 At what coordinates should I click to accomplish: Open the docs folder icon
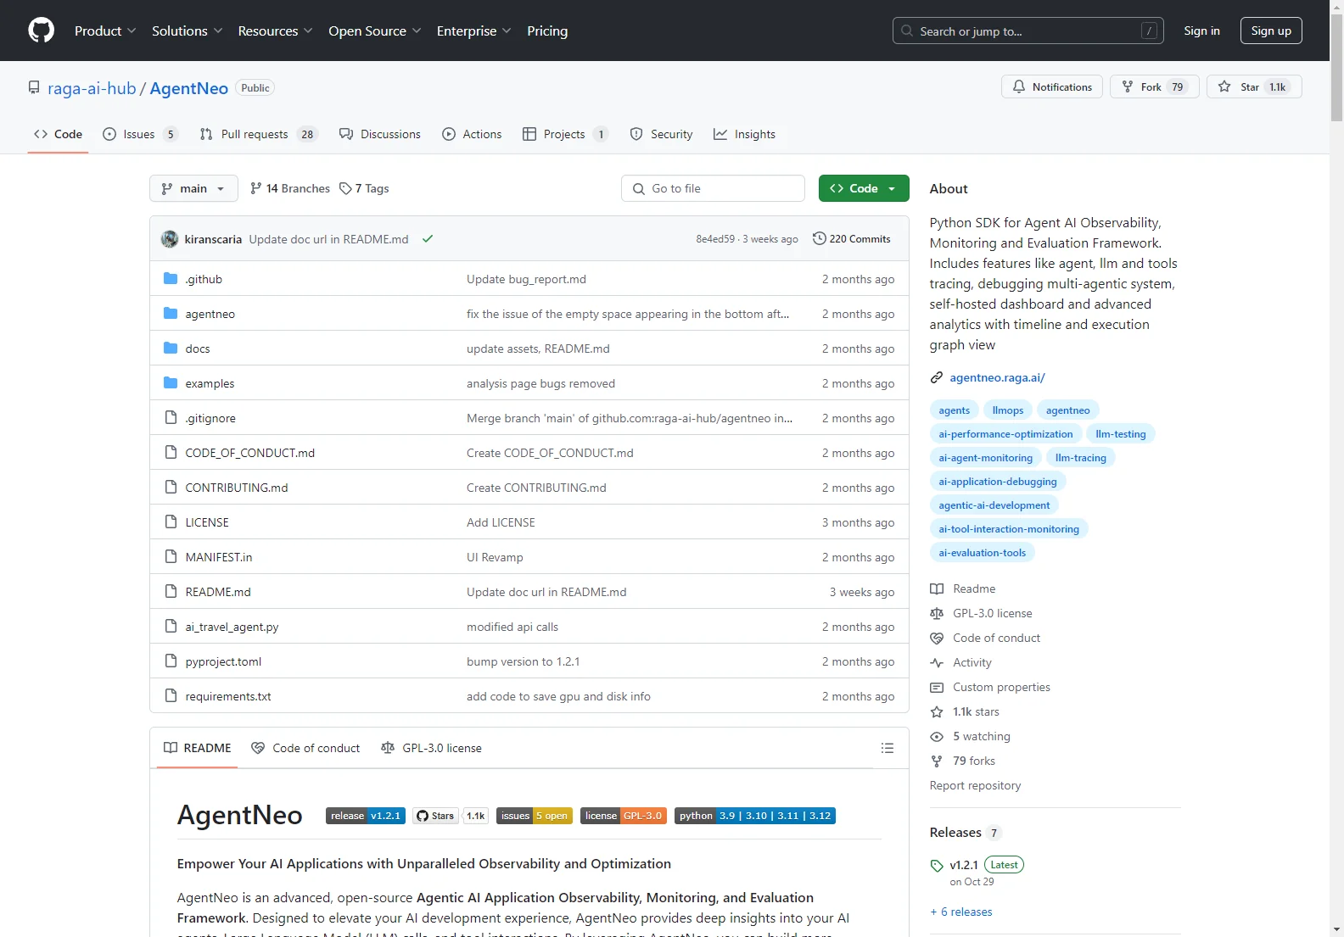[x=171, y=348]
